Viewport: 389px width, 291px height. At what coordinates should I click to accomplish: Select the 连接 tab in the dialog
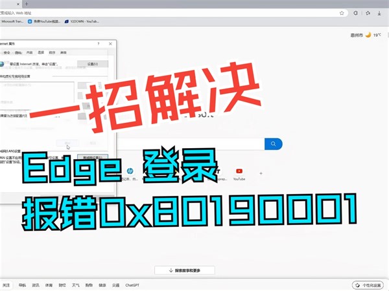point(41,52)
